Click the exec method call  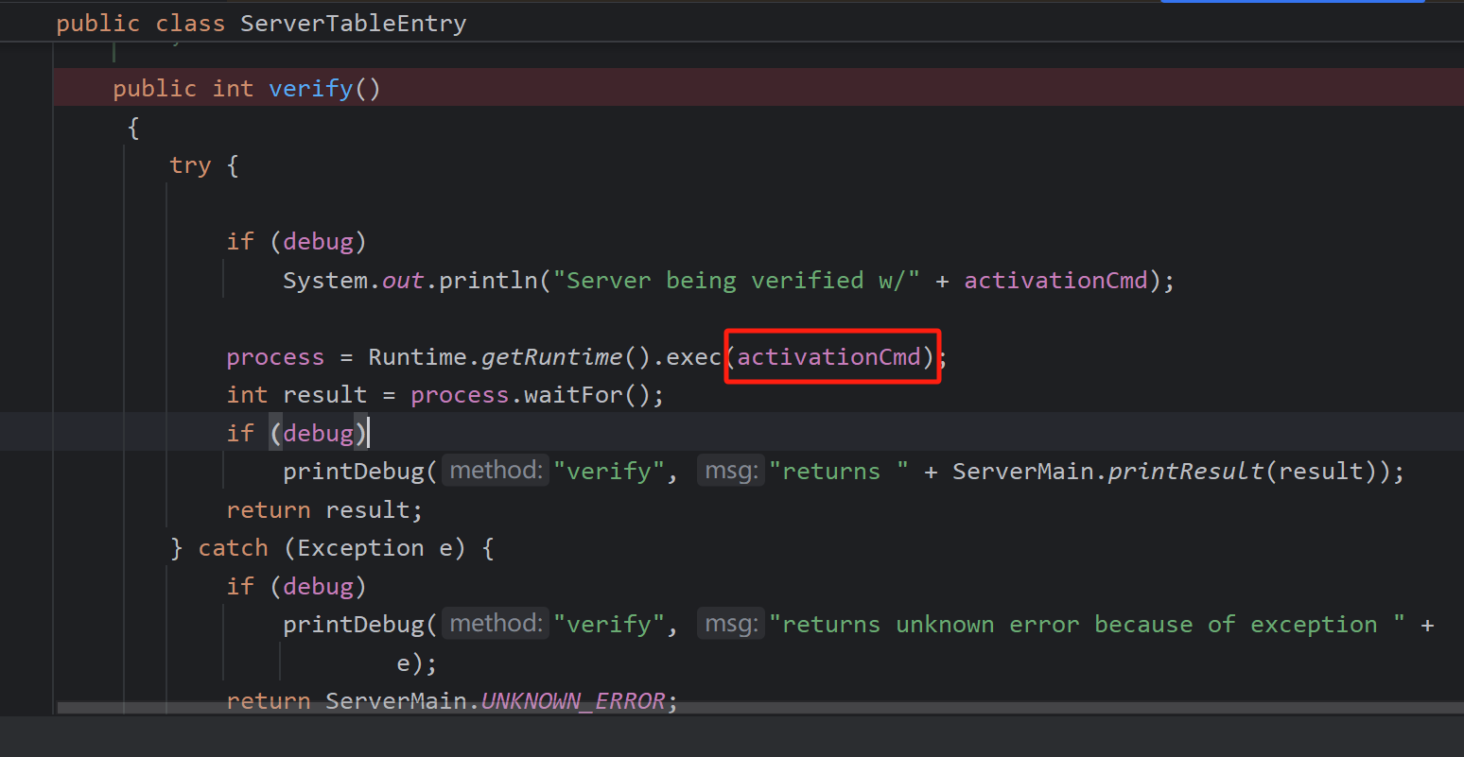(694, 357)
